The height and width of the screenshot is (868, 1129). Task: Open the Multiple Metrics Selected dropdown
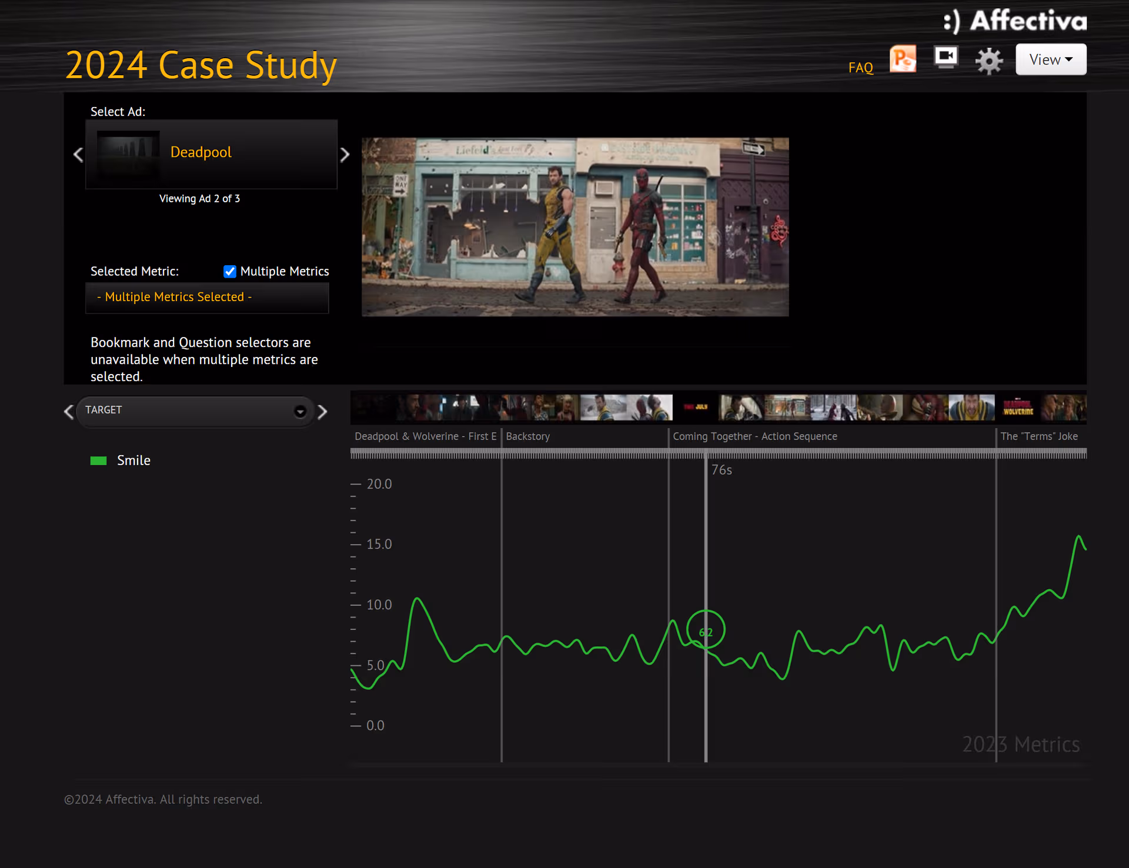tap(207, 298)
